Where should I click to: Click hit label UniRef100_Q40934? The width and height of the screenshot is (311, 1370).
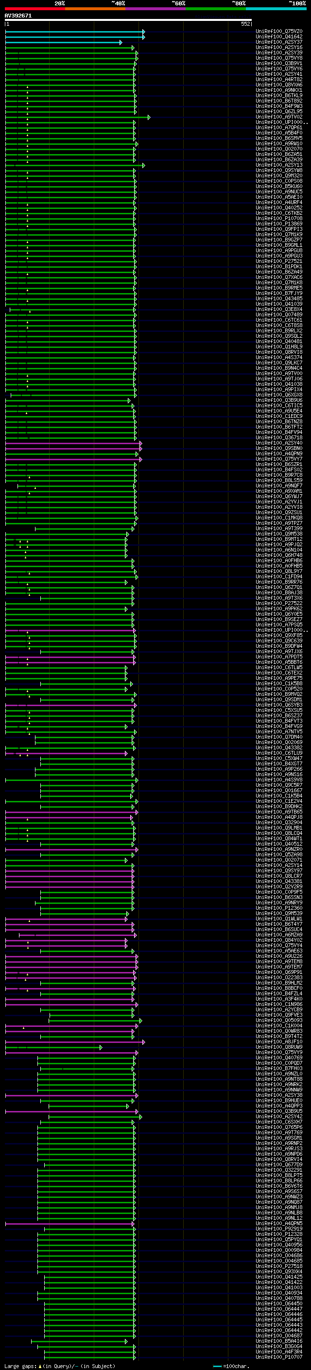(x=279, y=1293)
